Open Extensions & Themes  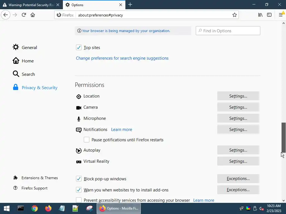click(35, 178)
